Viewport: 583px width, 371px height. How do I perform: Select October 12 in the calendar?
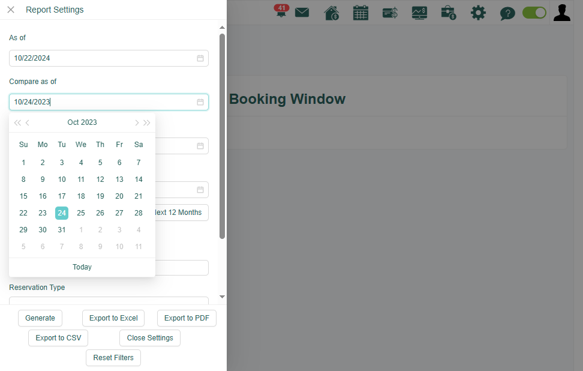pyautogui.click(x=100, y=179)
